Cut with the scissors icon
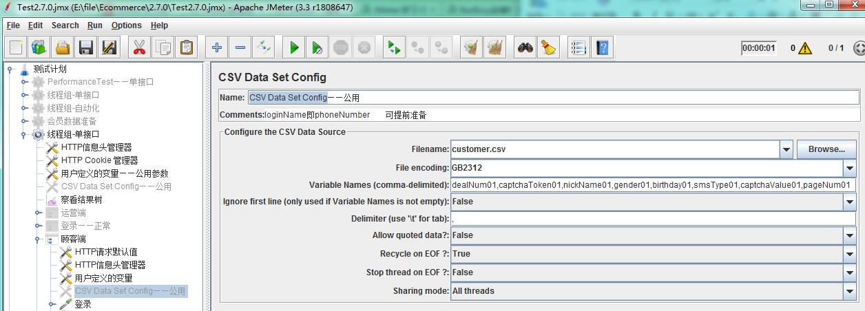 pyautogui.click(x=140, y=48)
